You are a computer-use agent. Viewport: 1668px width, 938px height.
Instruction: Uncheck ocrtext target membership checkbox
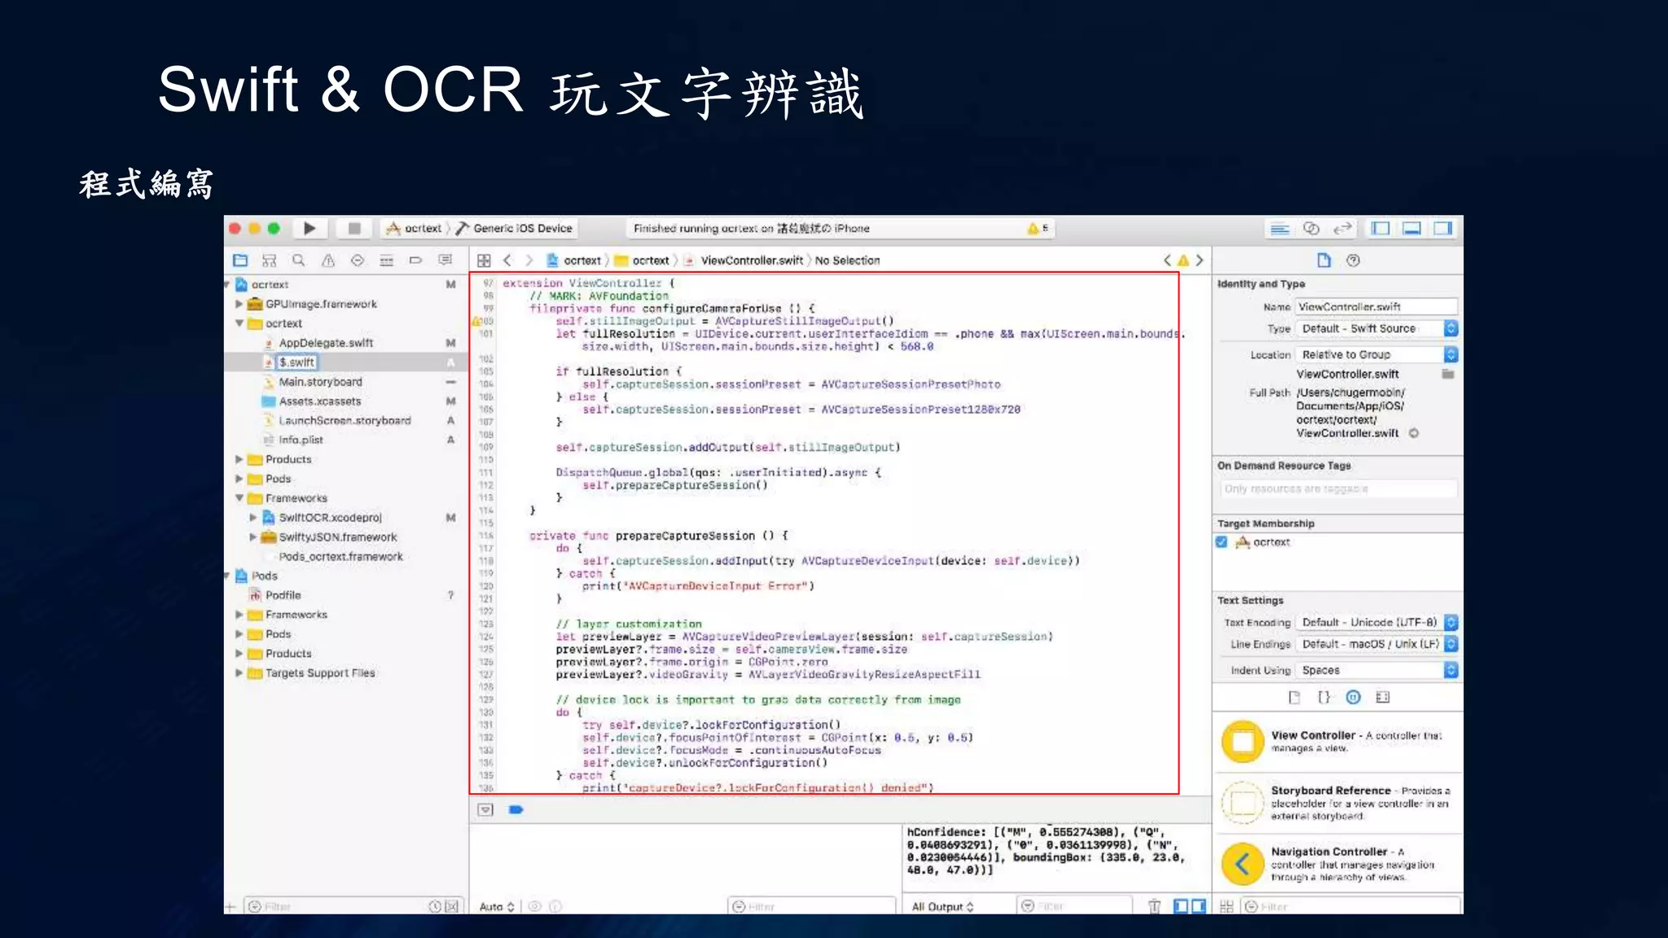click(1222, 542)
